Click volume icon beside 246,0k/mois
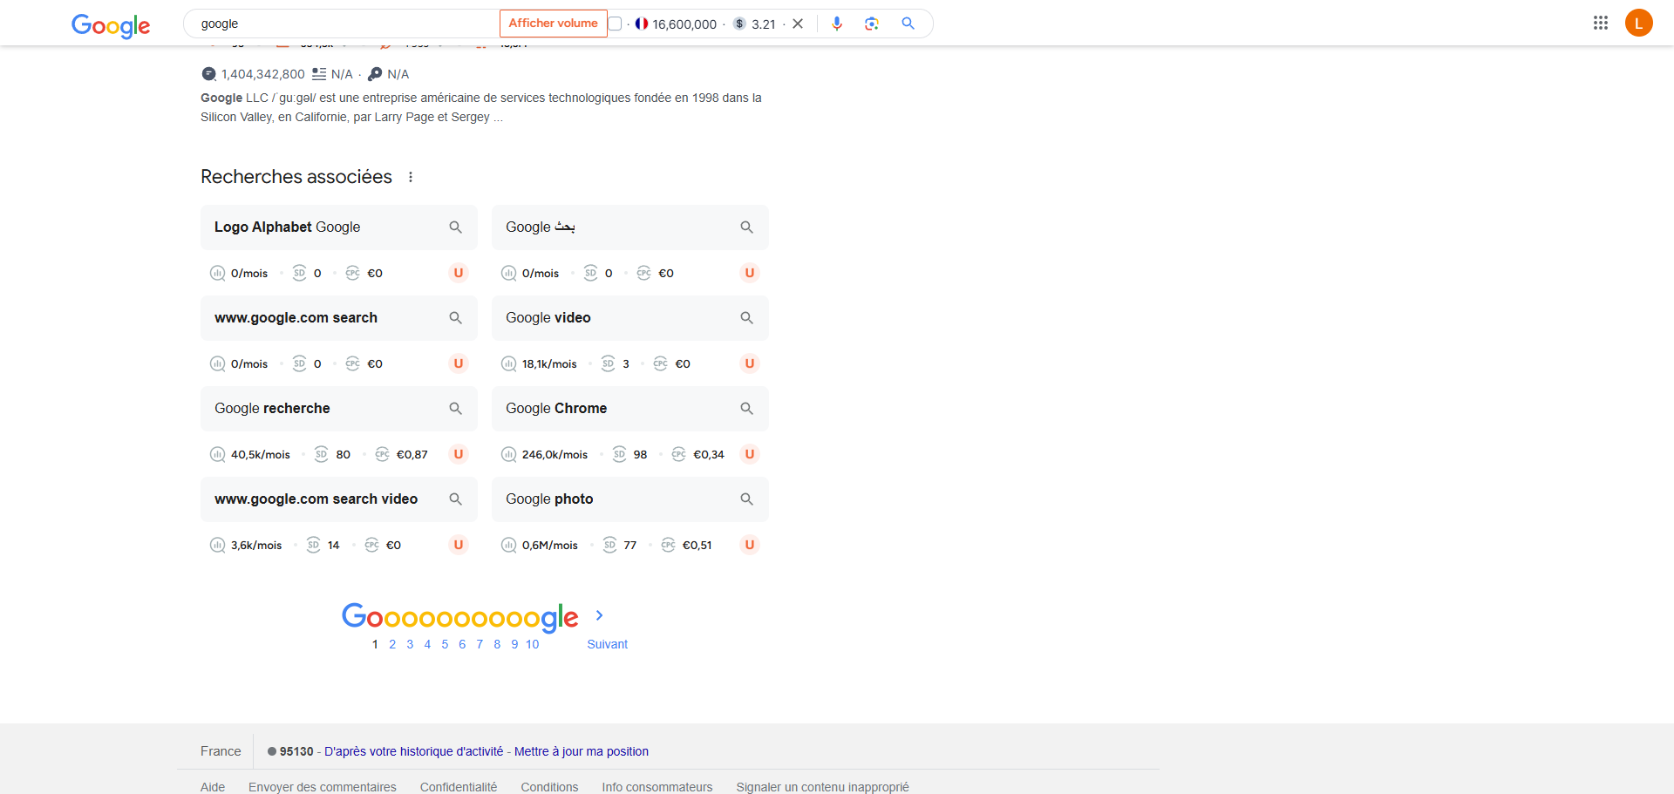 point(508,454)
